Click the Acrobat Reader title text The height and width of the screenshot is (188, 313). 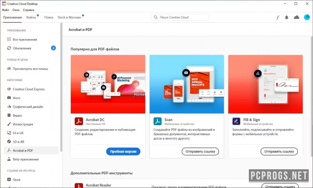tap(99, 185)
